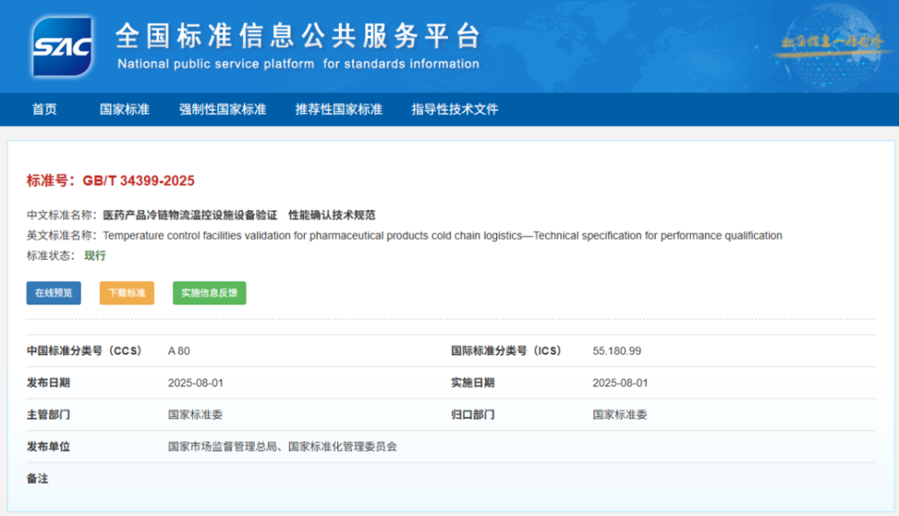
Task: Click the 在线预览 button
Action: 54,293
